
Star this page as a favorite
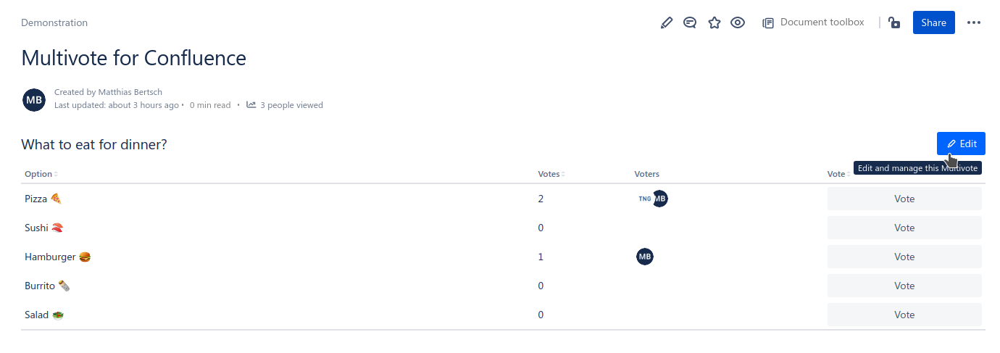click(714, 23)
